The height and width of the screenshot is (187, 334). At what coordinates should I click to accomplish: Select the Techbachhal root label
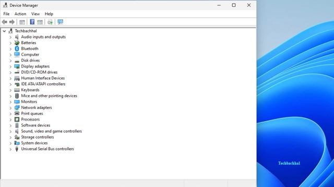click(x=26, y=31)
